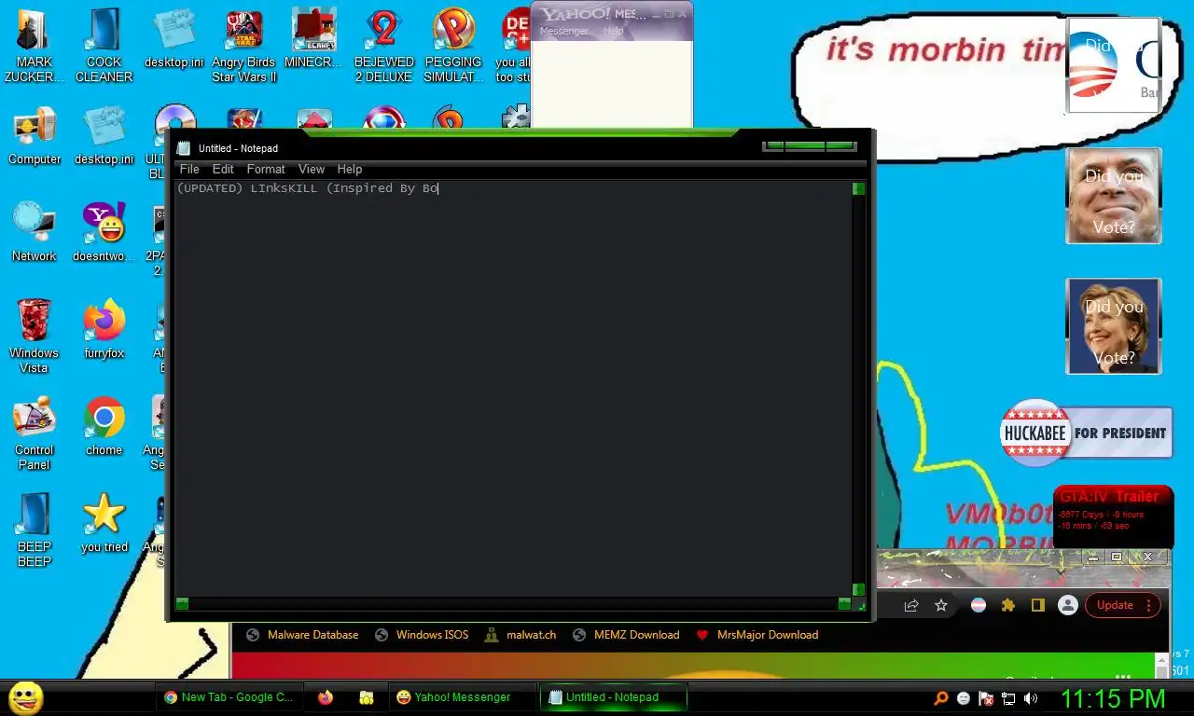Select the chome desktop icon
The height and width of the screenshot is (716, 1194).
pos(104,427)
